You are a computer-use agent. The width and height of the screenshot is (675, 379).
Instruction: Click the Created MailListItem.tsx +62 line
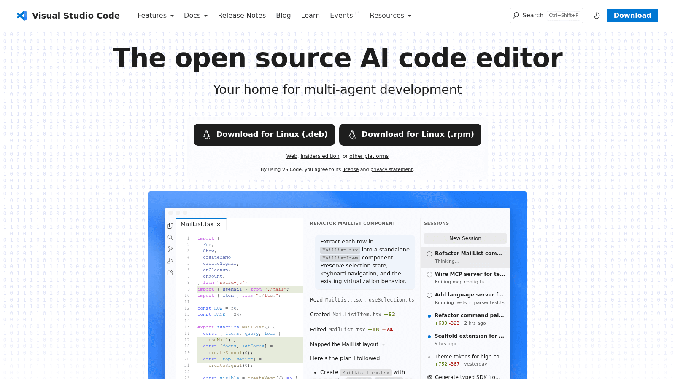click(353, 315)
